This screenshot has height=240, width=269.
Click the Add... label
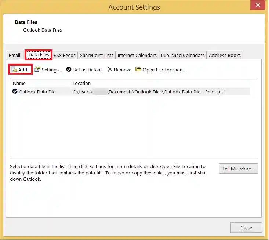point(24,70)
